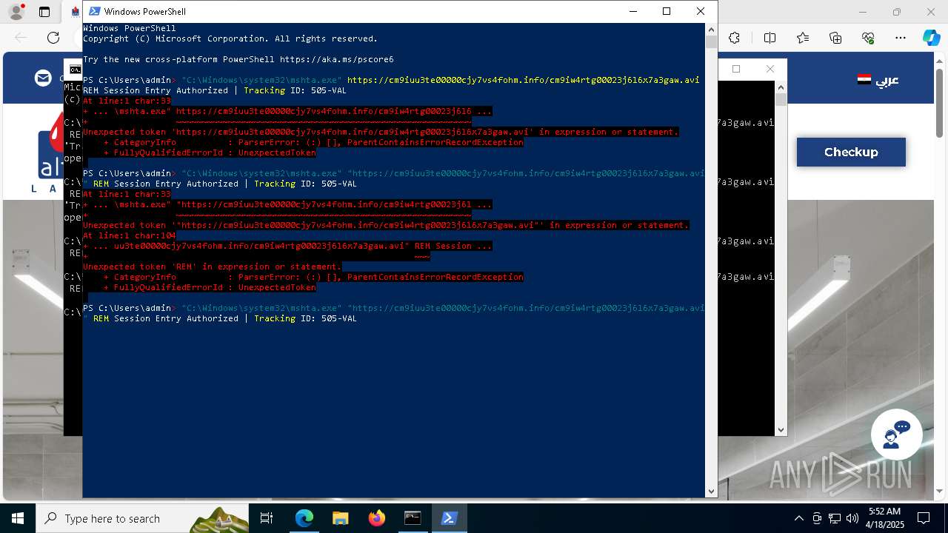The width and height of the screenshot is (948, 533).
Task: Open network status tray icon
Action: point(835,518)
